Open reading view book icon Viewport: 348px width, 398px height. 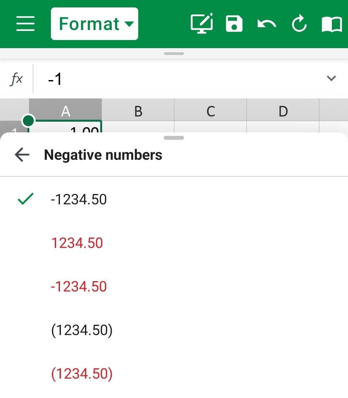(332, 24)
